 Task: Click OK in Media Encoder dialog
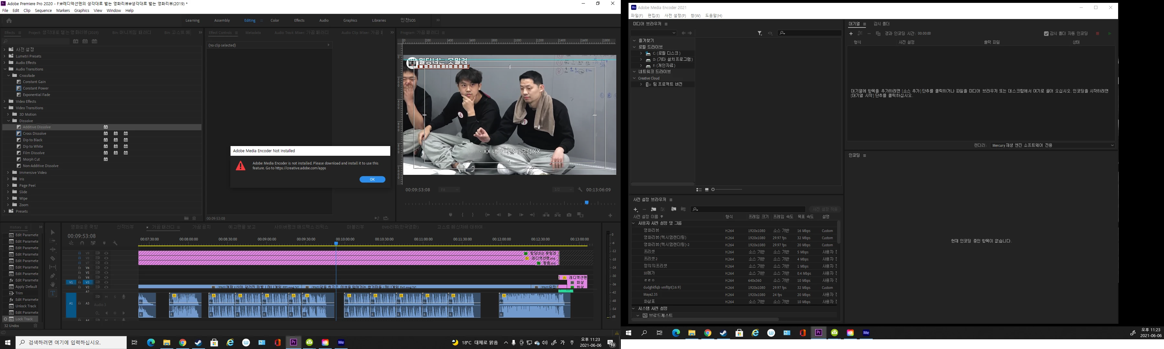372,179
